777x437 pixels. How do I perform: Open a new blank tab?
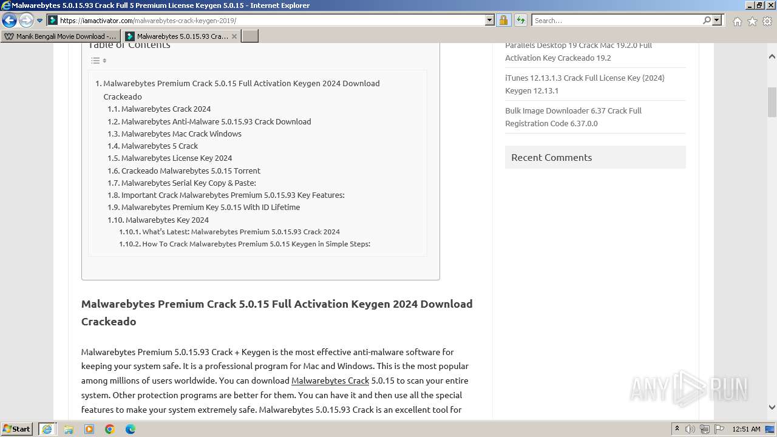tap(250, 36)
